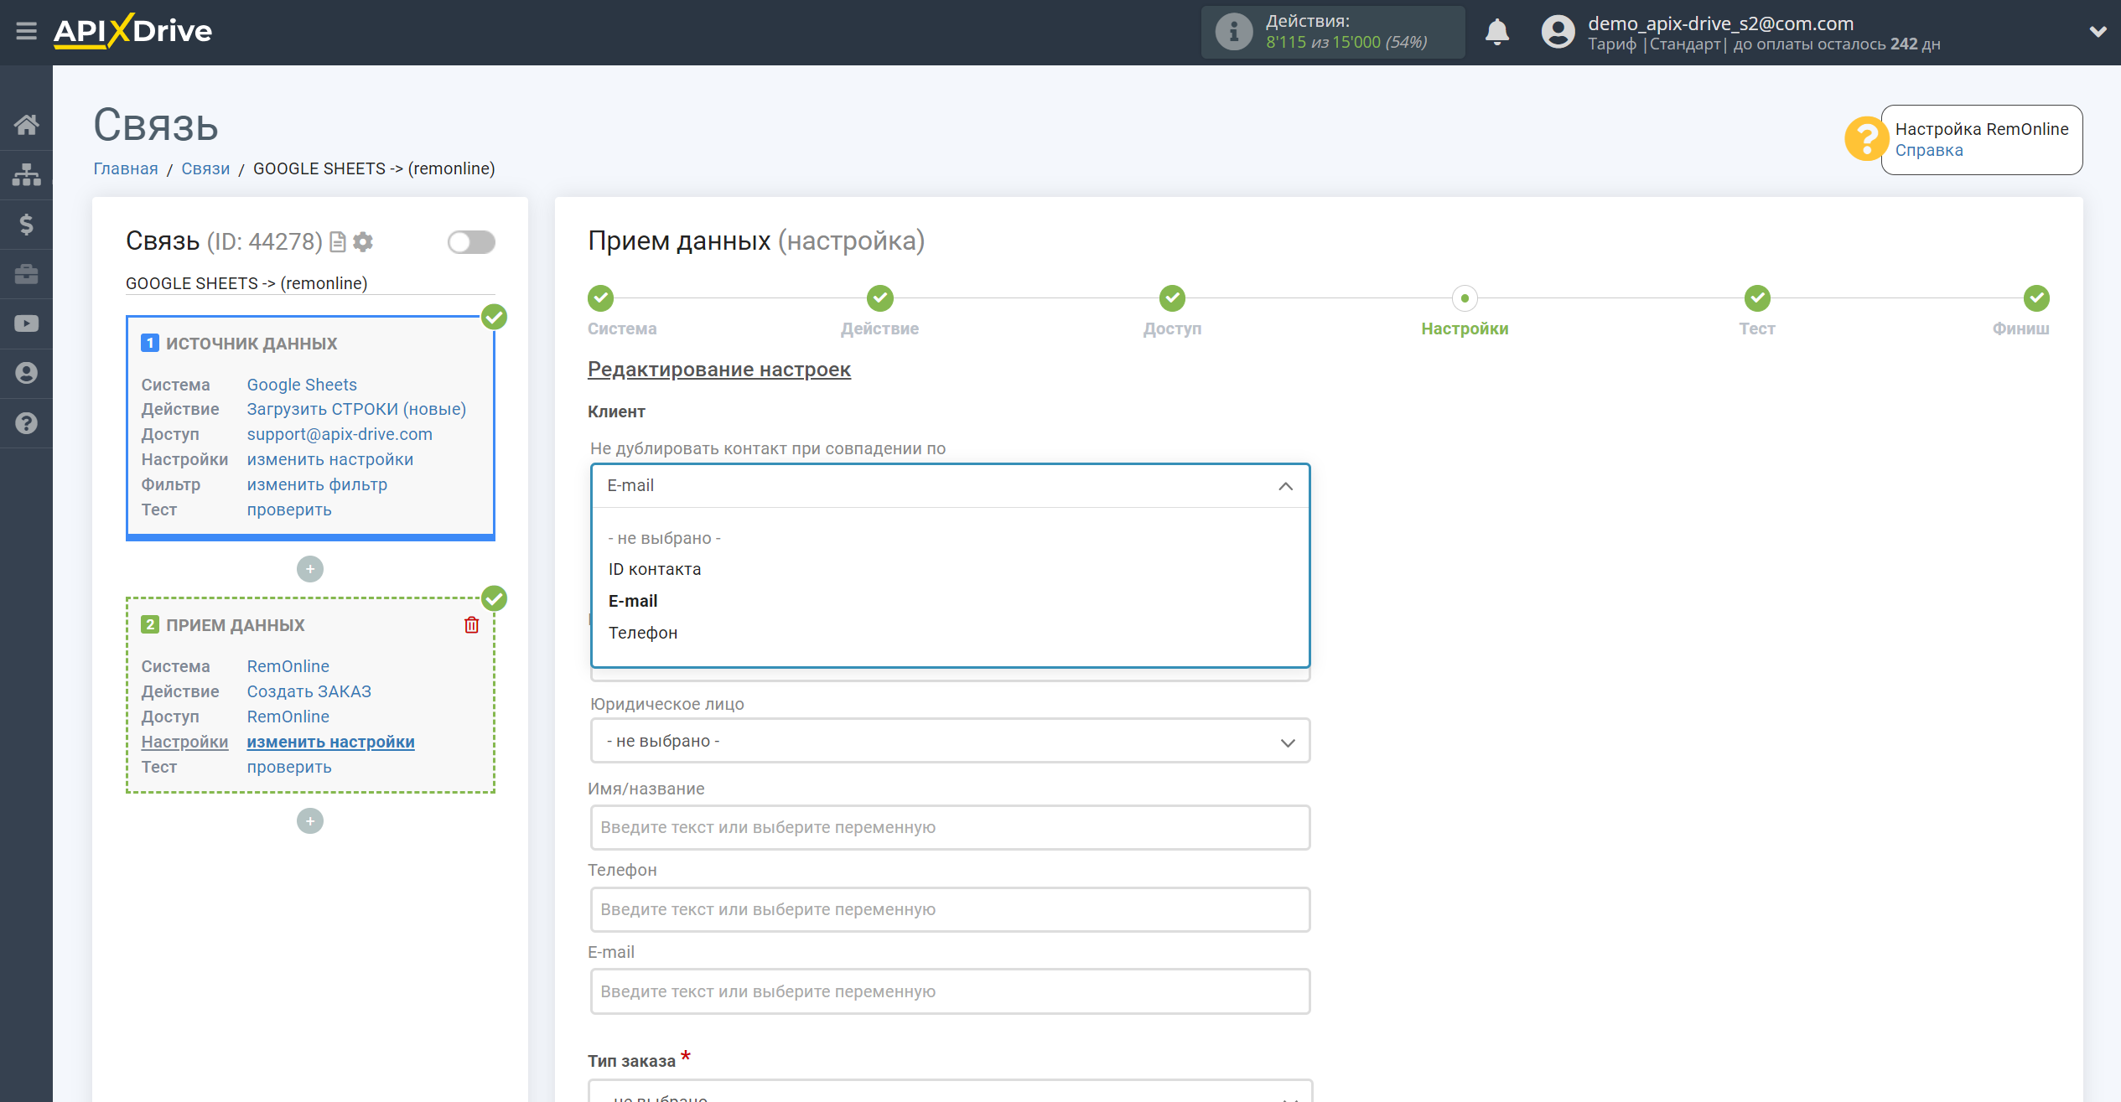Click the user avatar icon

point(1558,32)
